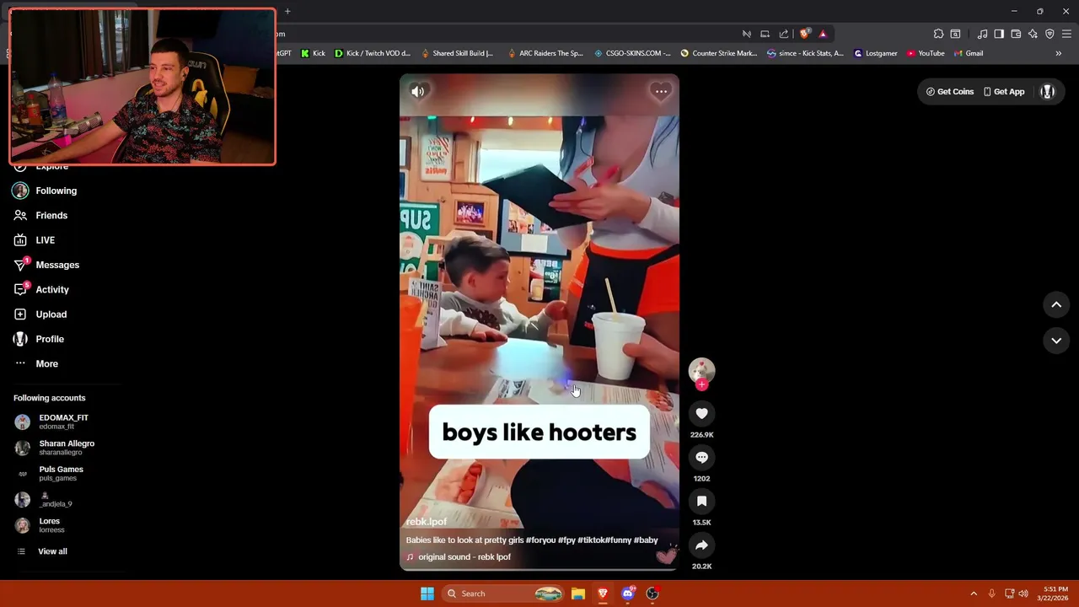Open the comments showing 1202
The image size is (1079, 607).
701,457
